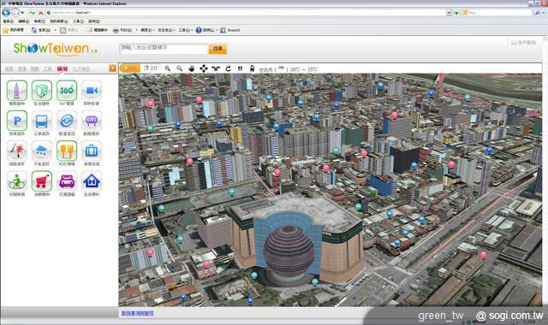Screen dimensions: 548x325
Task: Open the parking information P icon
Action: 17,121
